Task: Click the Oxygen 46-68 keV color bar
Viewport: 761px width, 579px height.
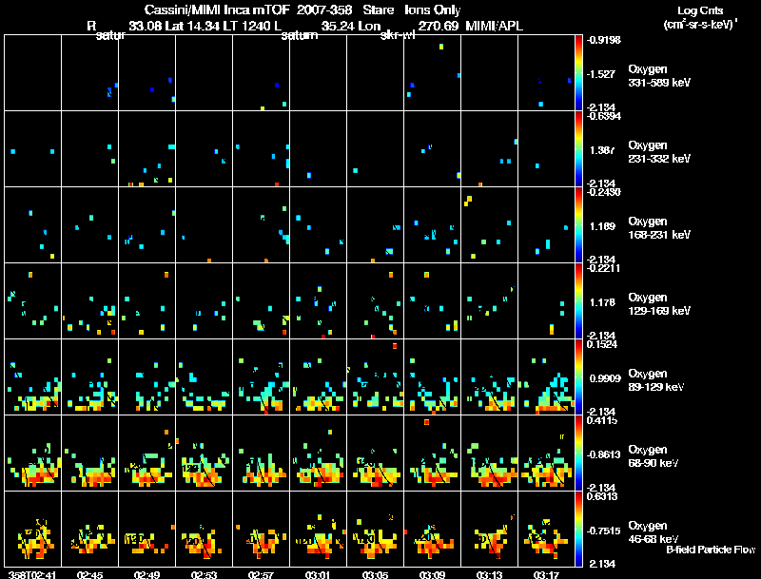Action: pyautogui.click(x=578, y=529)
